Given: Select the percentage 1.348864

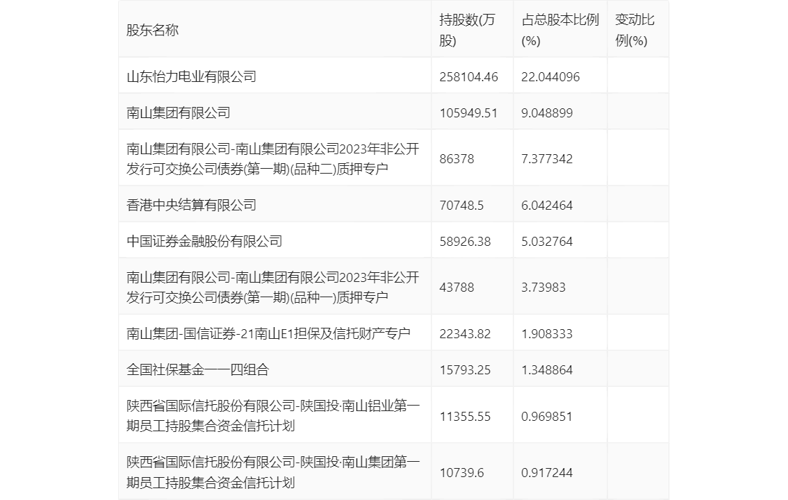Looking at the screenshot, I should tap(547, 370).
